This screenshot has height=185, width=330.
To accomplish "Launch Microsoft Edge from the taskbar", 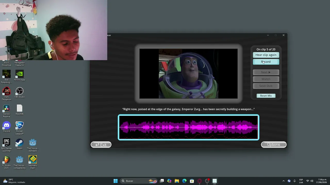I will [184, 181].
